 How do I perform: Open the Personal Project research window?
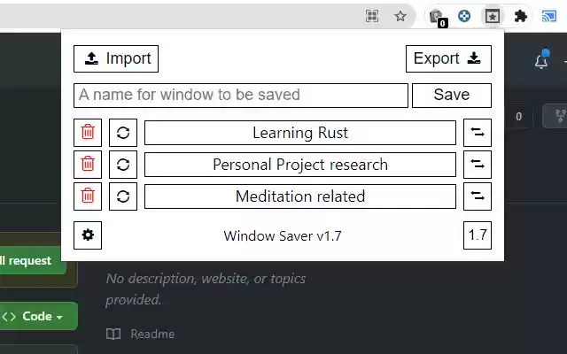pyautogui.click(x=300, y=165)
